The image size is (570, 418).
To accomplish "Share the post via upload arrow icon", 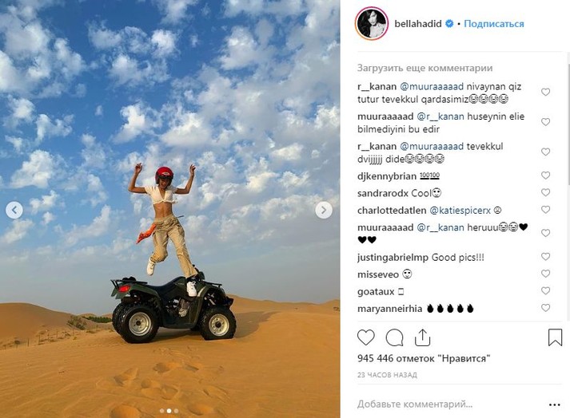I will 422,337.
